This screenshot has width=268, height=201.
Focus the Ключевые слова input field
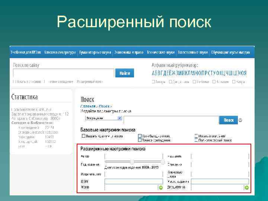[x=220, y=174]
